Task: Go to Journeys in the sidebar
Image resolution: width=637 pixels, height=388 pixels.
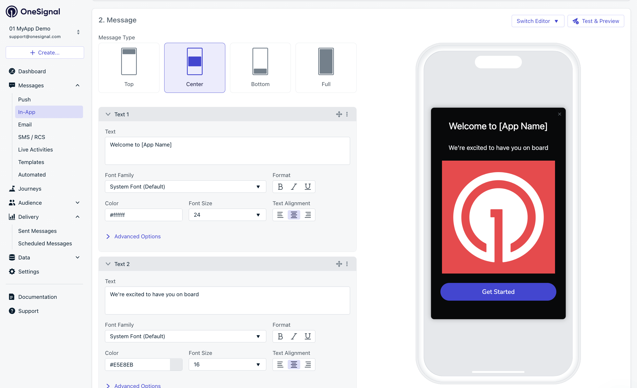Action: 30,189
